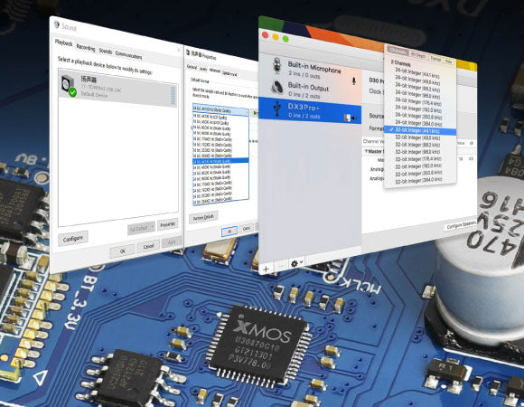Click the plus button to add audio device
This screenshot has width=524, height=407.
(267, 269)
